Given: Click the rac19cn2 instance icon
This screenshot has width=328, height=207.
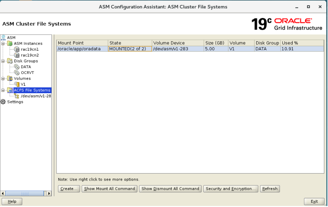Looking at the screenshot, I should (x=17, y=55).
